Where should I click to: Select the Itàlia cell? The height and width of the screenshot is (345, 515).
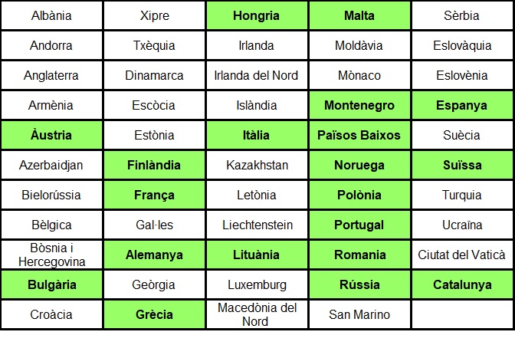[257, 135]
